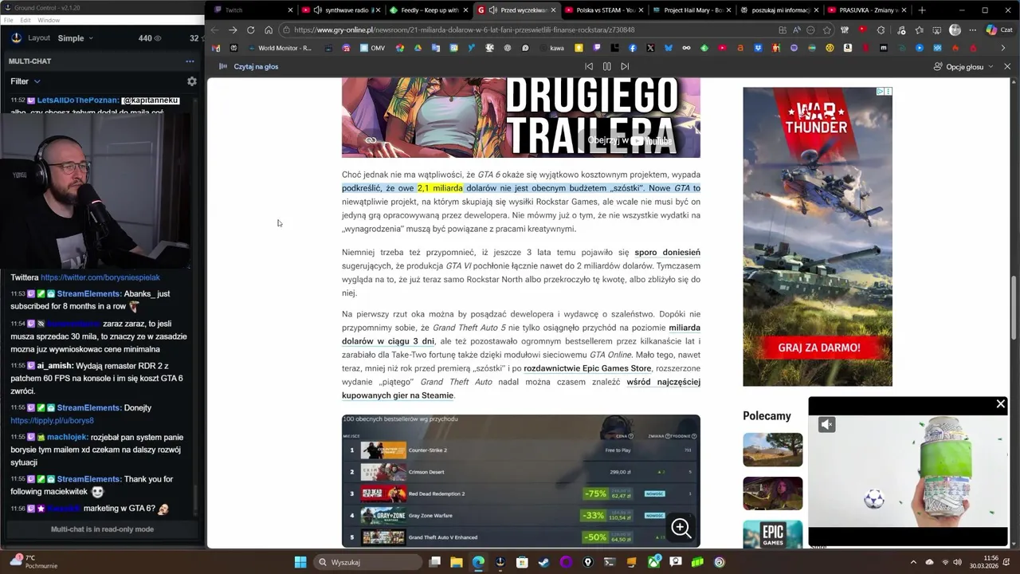Screen dimensions: 1020x574
Task: Open the Copilot Czat button
Action: tap(998, 30)
